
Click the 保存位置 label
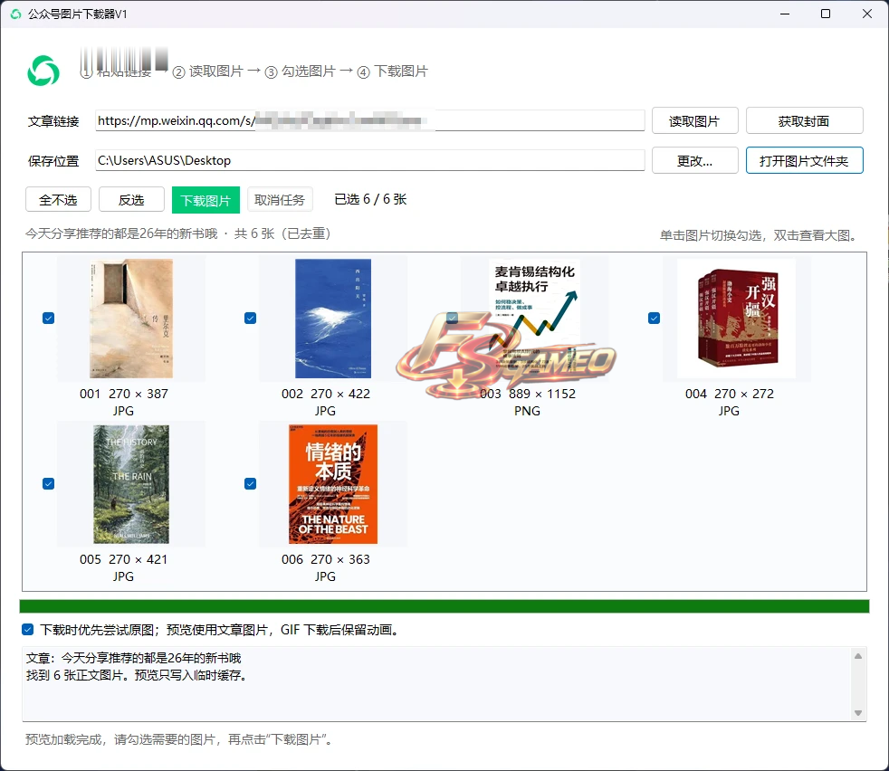click(x=53, y=161)
